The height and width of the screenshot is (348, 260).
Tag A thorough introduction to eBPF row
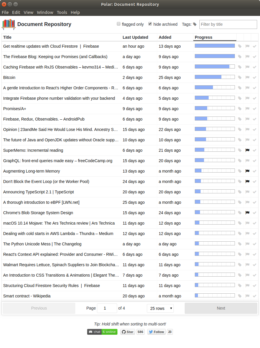pyautogui.click(x=240, y=202)
